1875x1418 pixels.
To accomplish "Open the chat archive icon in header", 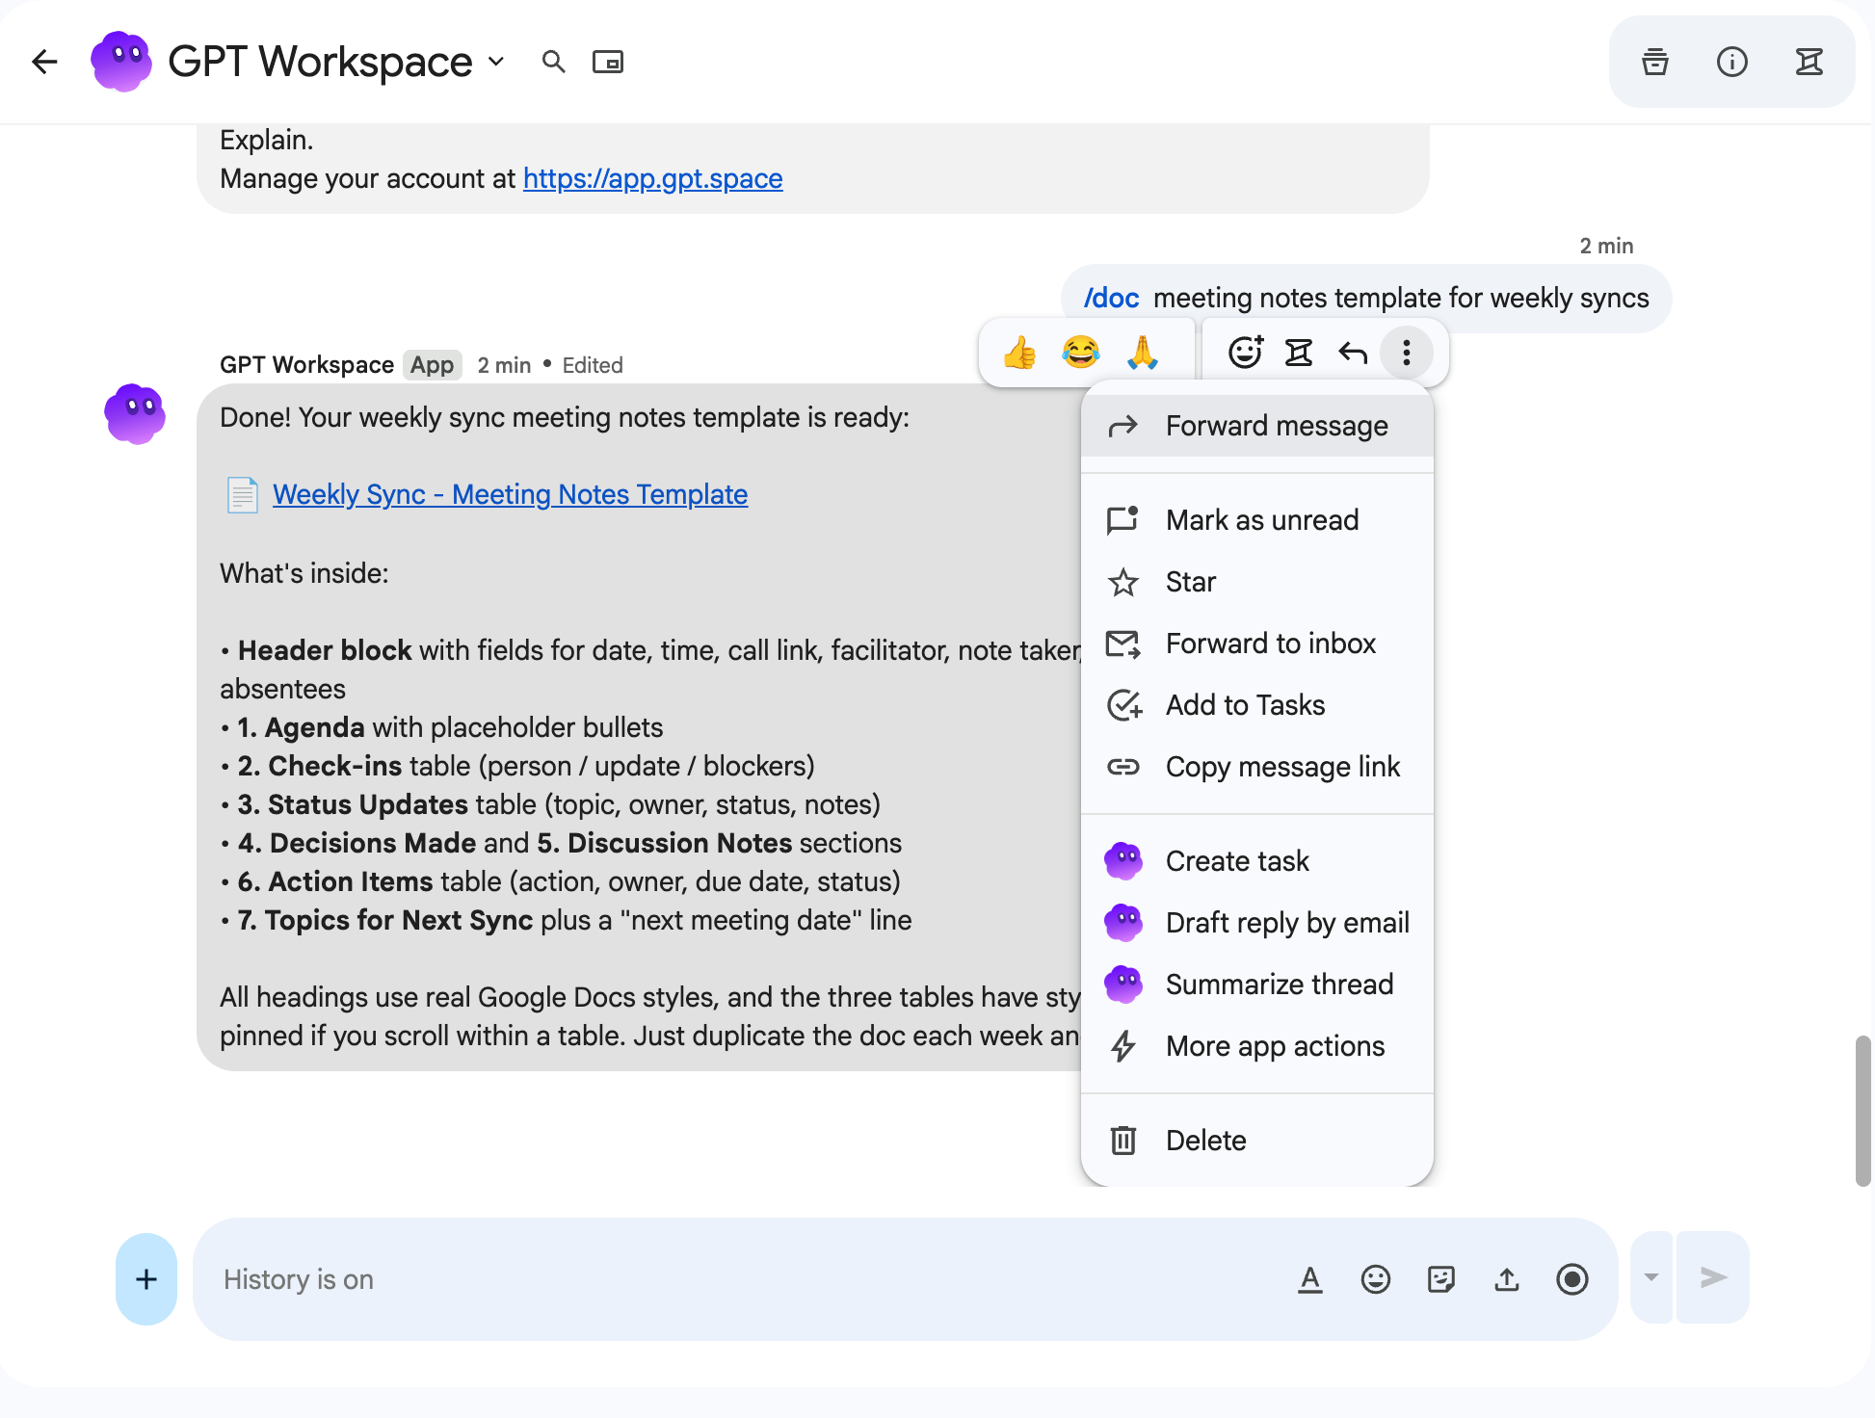I will point(1655,62).
